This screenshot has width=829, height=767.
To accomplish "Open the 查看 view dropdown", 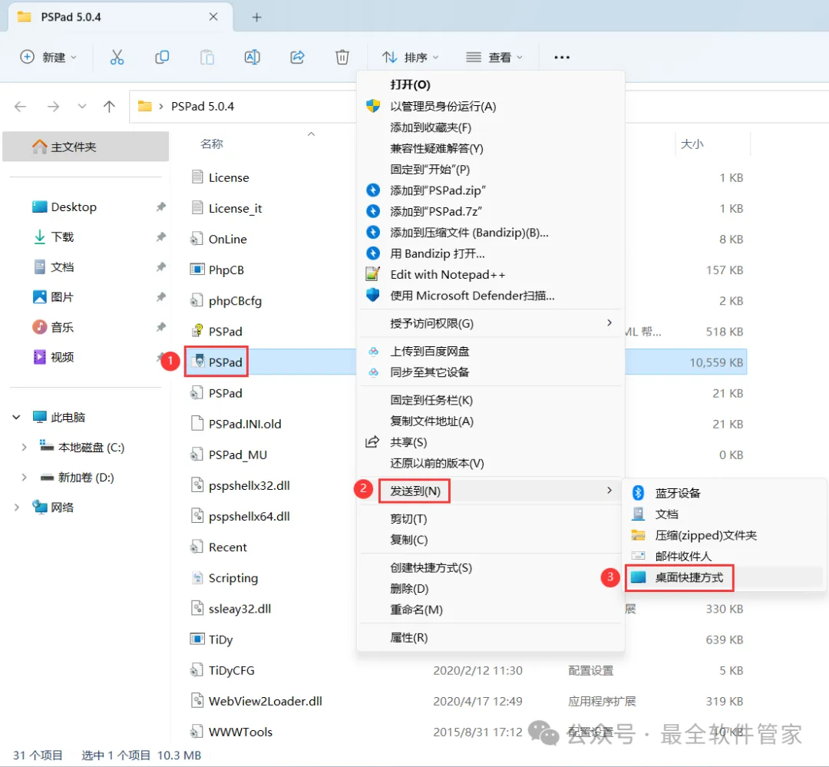I will (494, 57).
